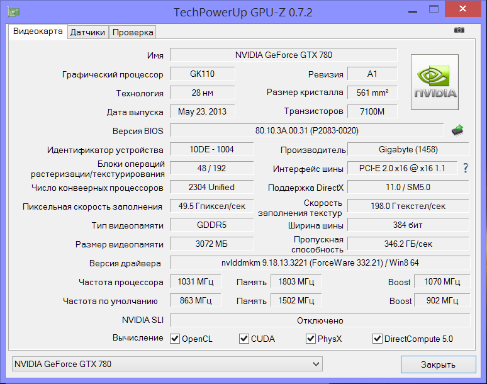
Task: Click the Вычисление label
Action: 138,337
